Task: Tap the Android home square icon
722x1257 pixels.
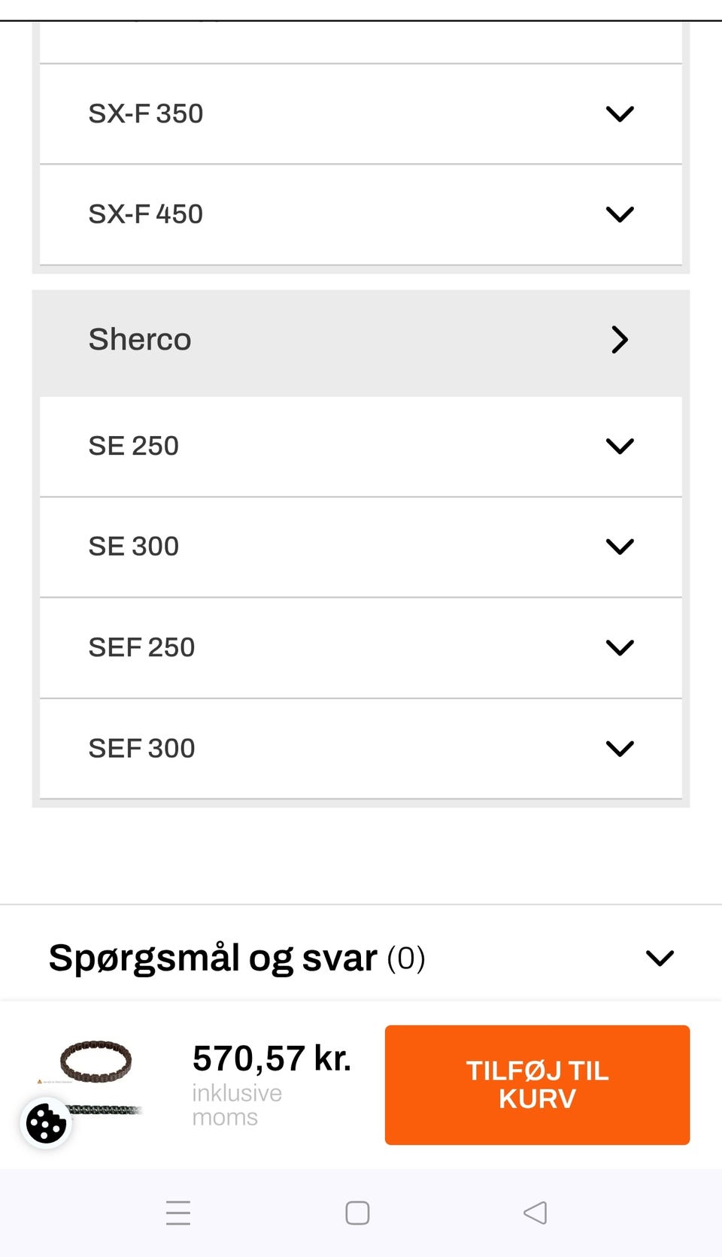Action: coord(357,1213)
